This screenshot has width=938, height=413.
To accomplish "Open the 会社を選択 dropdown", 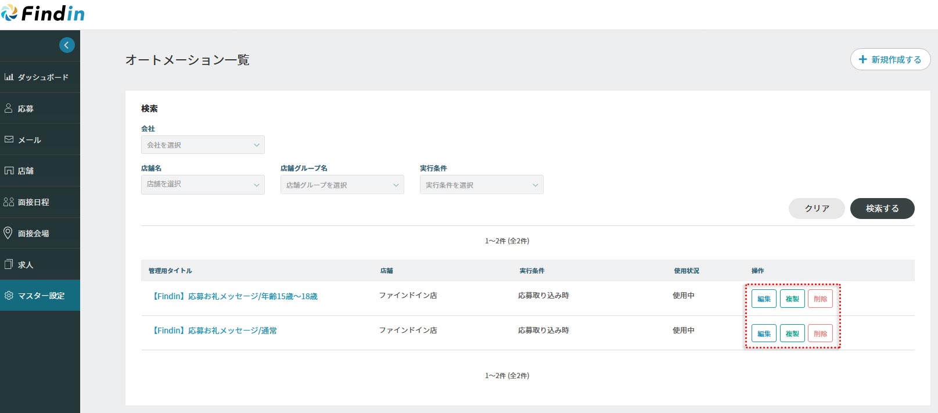I will click(203, 145).
